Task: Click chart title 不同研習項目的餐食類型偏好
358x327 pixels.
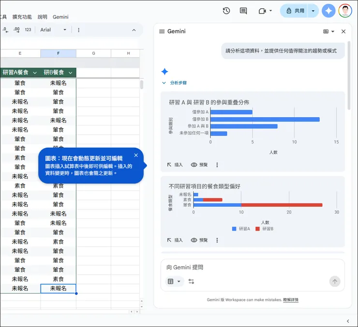Action: (x=204, y=187)
